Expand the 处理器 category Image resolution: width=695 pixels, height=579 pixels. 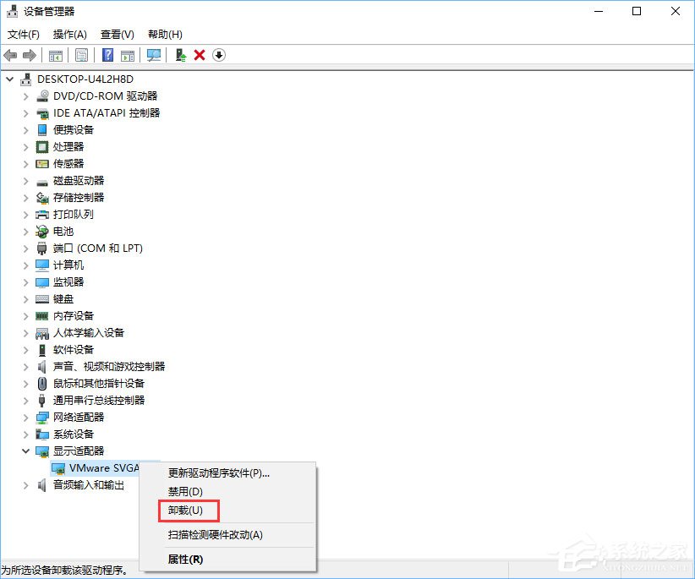click(x=25, y=146)
